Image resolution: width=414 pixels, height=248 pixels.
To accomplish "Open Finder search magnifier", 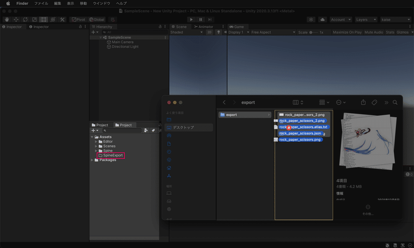I will coord(395,102).
